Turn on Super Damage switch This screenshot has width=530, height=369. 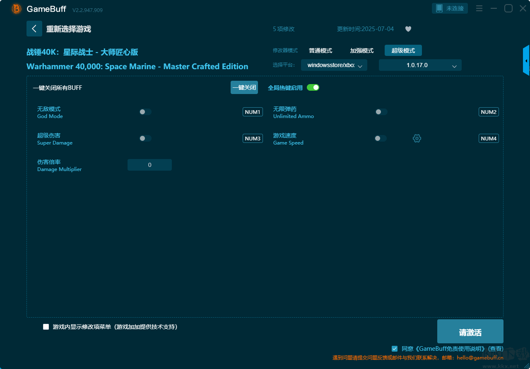[x=145, y=138]
